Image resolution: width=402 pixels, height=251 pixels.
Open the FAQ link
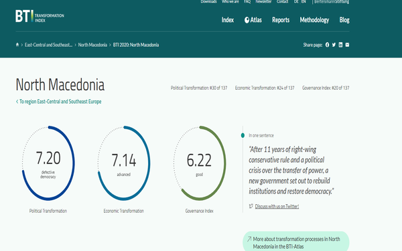pos(247,1)
